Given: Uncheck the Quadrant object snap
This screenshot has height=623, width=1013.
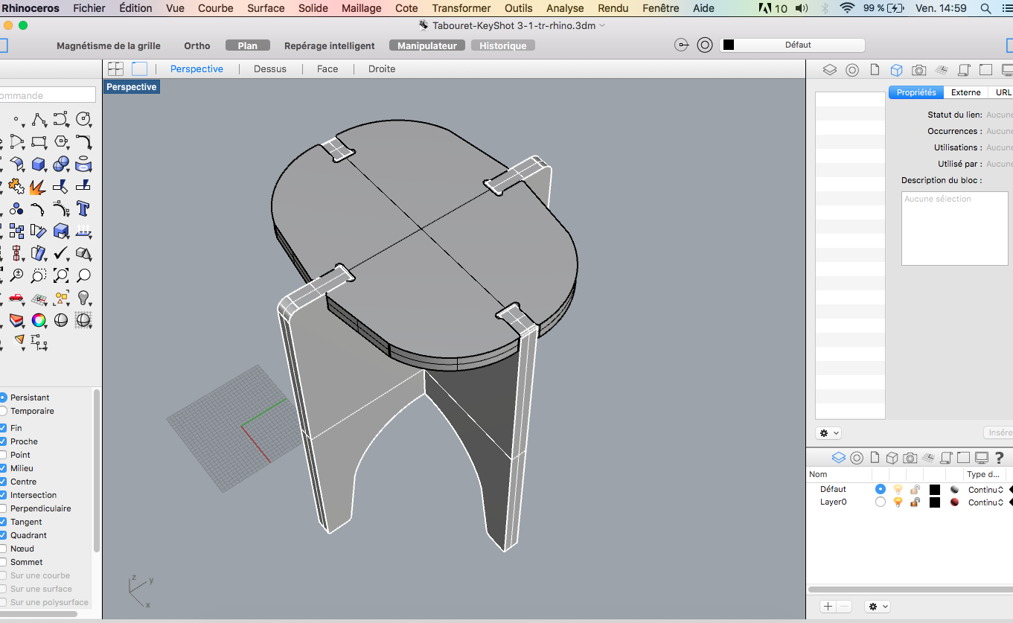Looking at the screenshot, I should tap(4, 535).
